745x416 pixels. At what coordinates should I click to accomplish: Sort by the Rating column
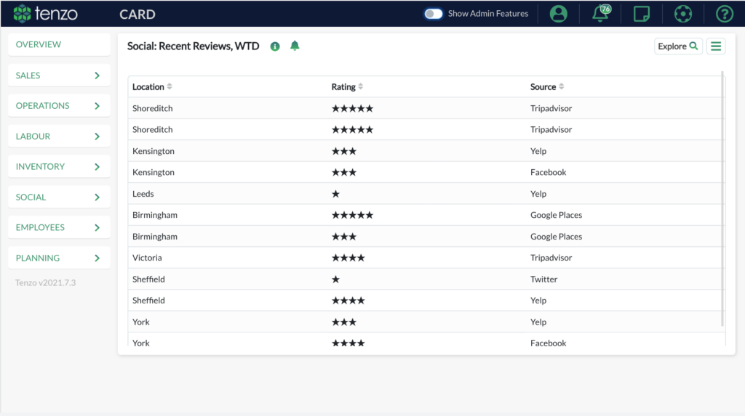347,87
